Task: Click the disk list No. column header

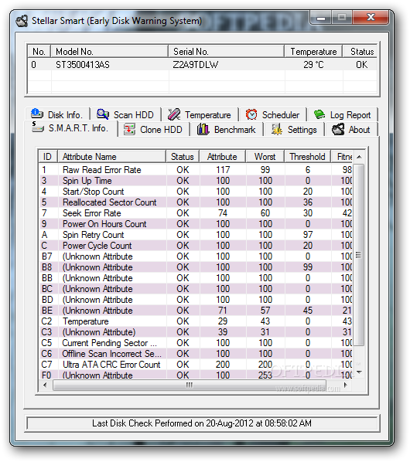Action: click(x=39, y=52)
